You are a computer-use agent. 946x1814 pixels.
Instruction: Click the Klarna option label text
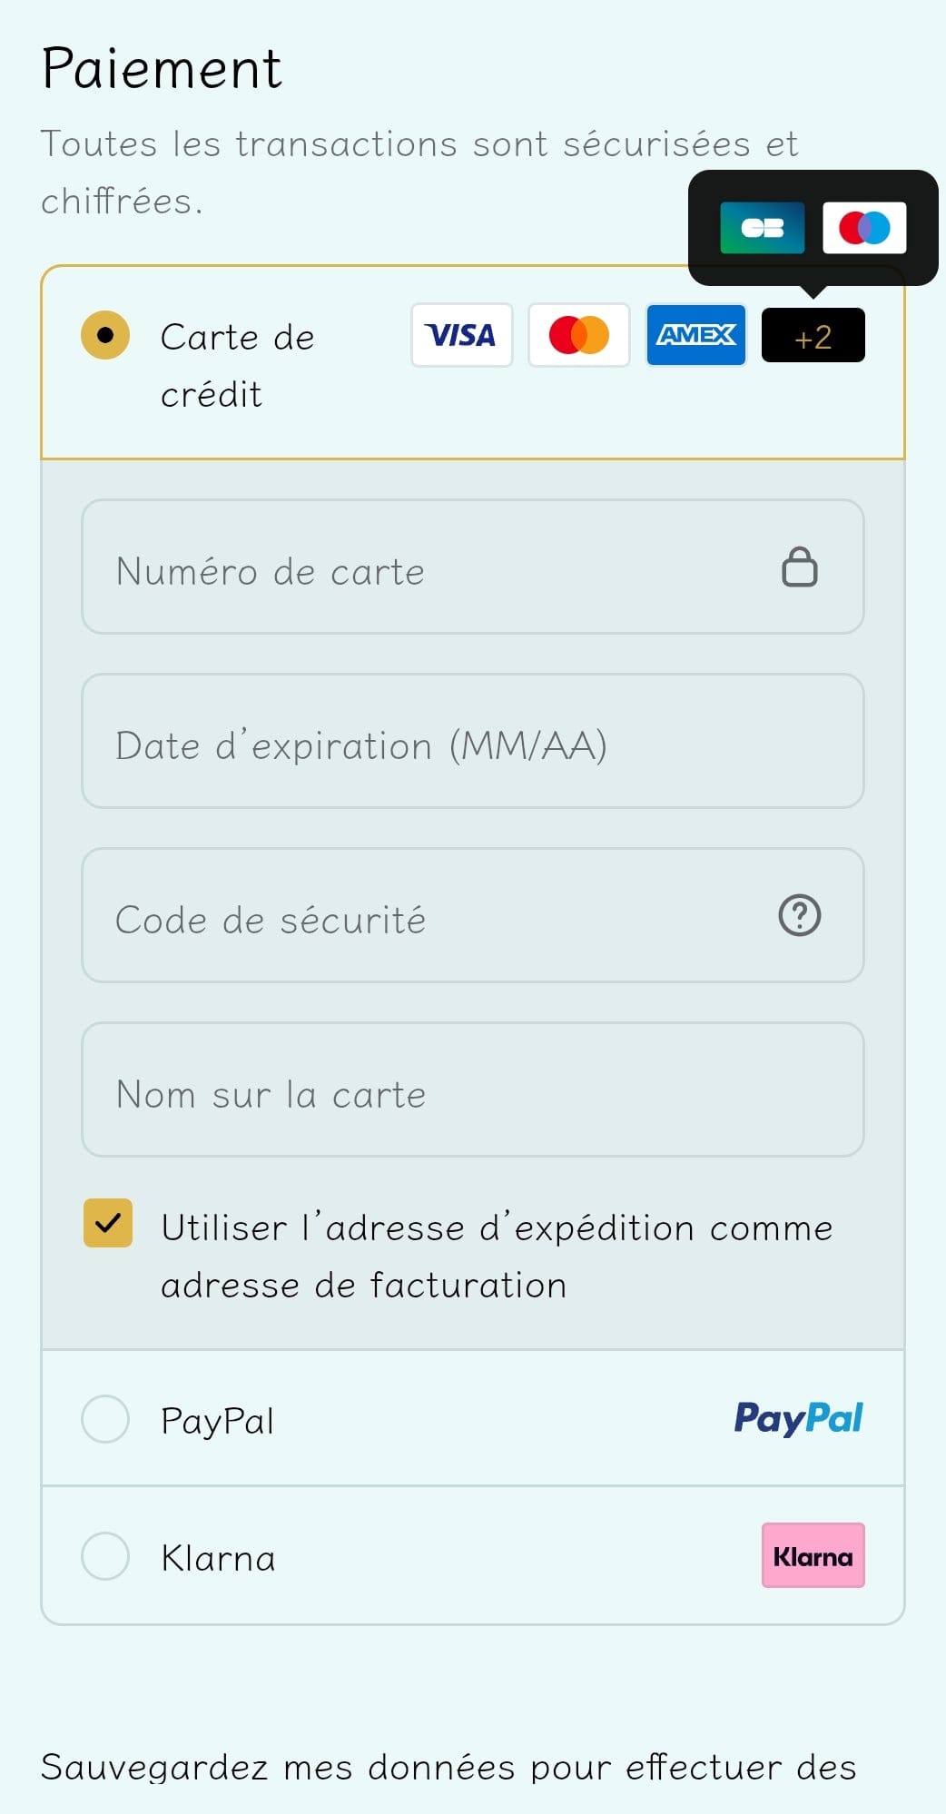[x=218, y=1558]
